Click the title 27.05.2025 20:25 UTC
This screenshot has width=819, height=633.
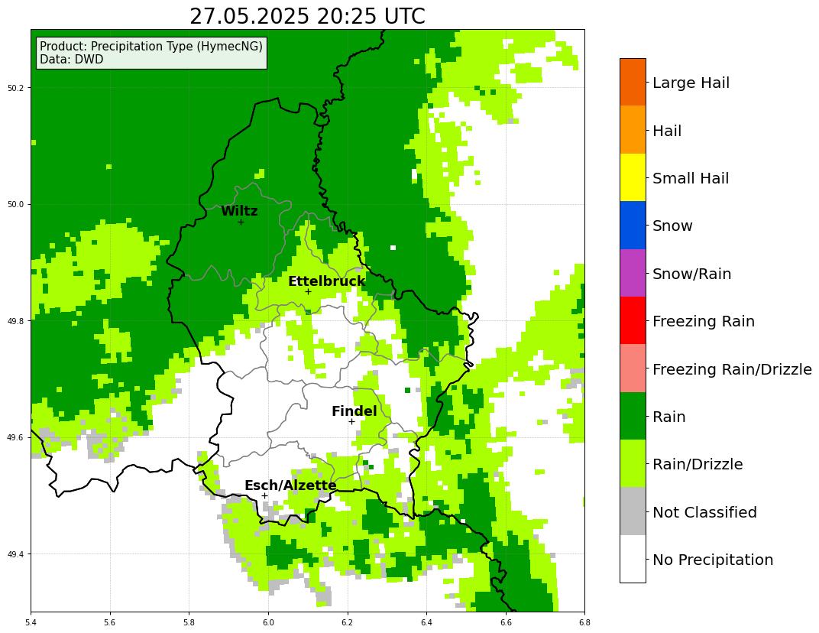click(x=307, y=16)
